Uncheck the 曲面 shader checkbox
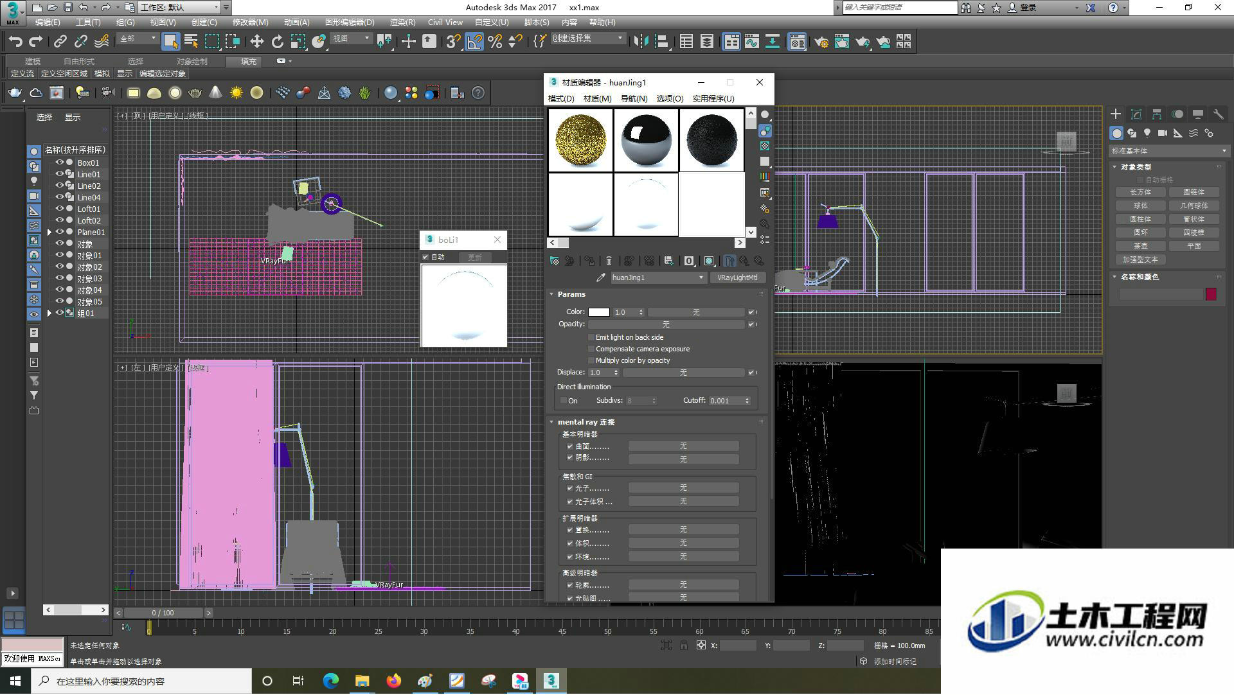 [x=570, y=446]
